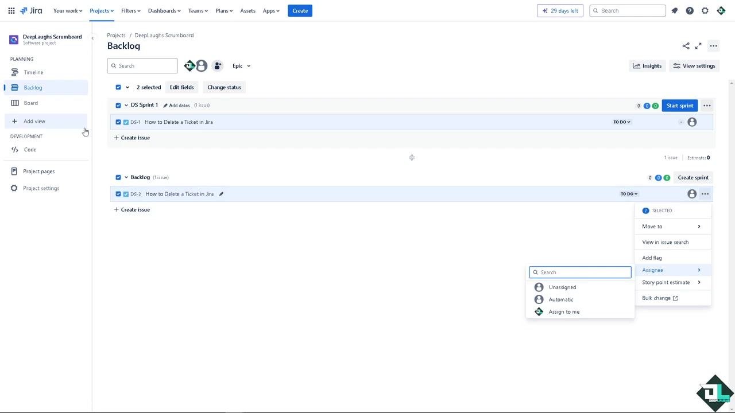Toggle the DS Sprint 1 checkbox
The width and height of the screenshot is (735, 413).
[x=118, y=106]
